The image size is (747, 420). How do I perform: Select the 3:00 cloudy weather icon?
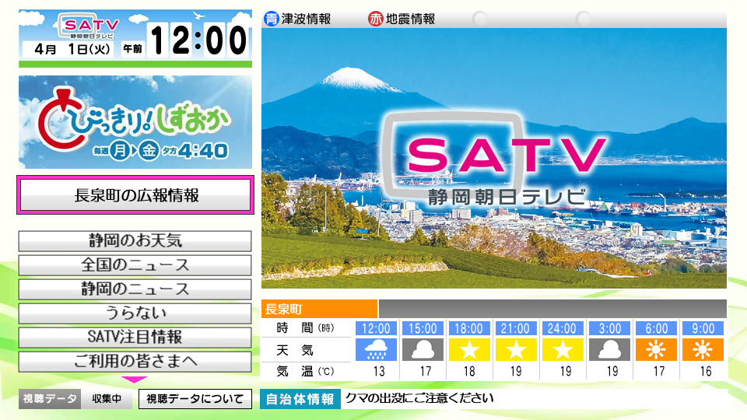click(609, 349)
